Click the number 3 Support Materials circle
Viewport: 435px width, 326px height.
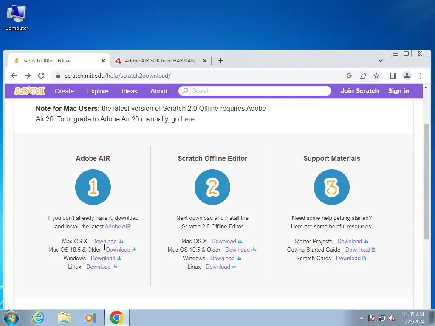coord(331,187)
